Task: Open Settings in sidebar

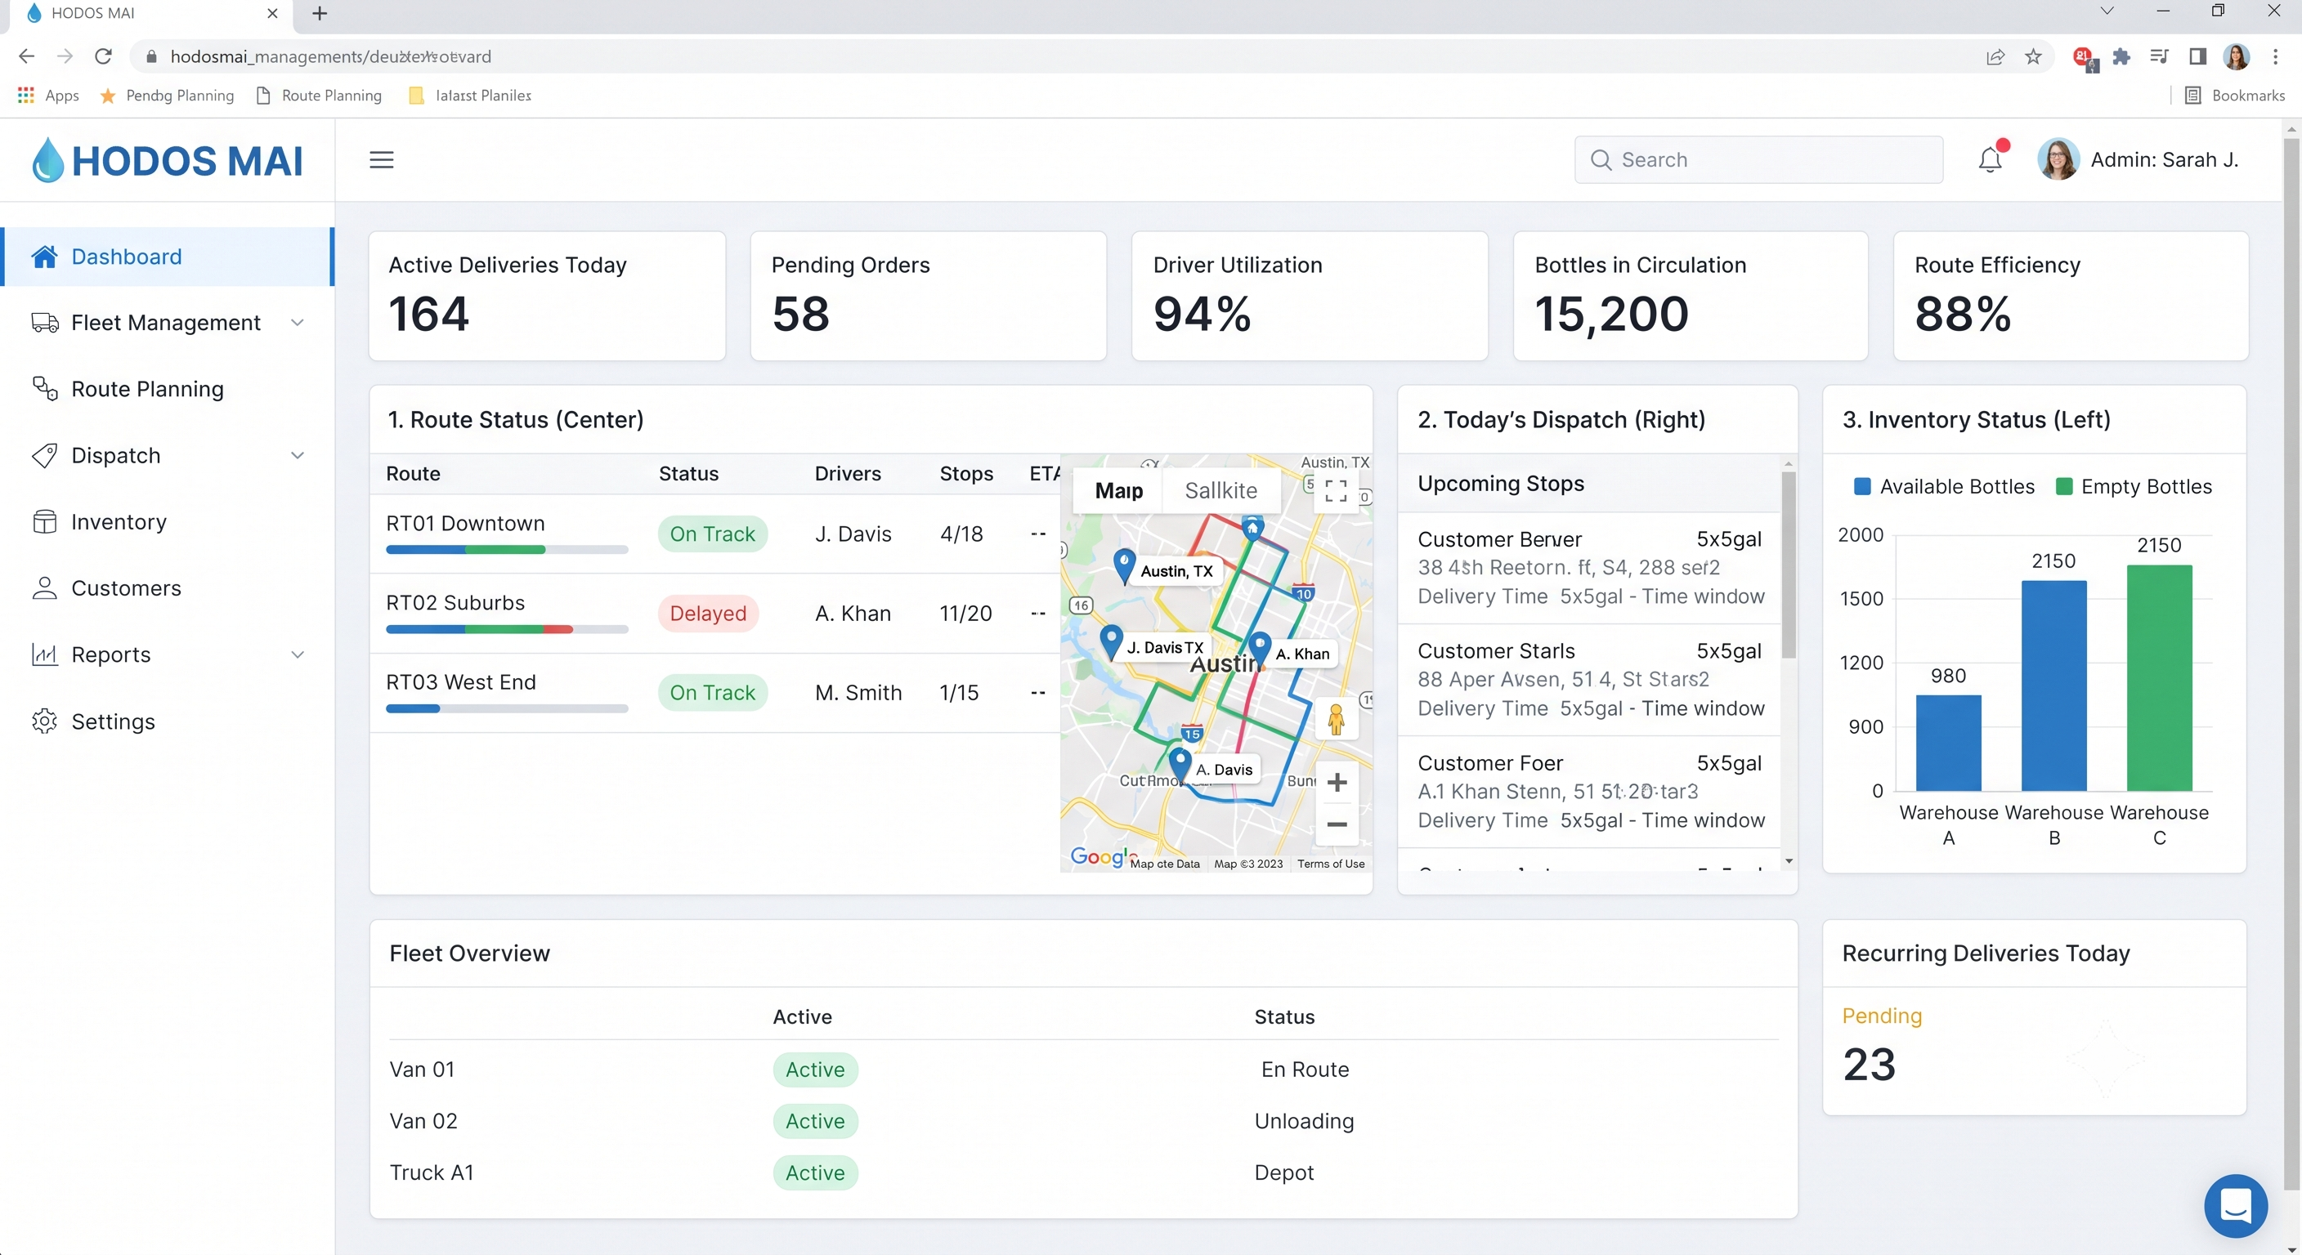Action: click(x=168, y=721)
